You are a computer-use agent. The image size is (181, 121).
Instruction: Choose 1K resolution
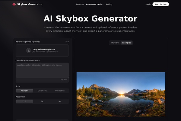point(25,101)
